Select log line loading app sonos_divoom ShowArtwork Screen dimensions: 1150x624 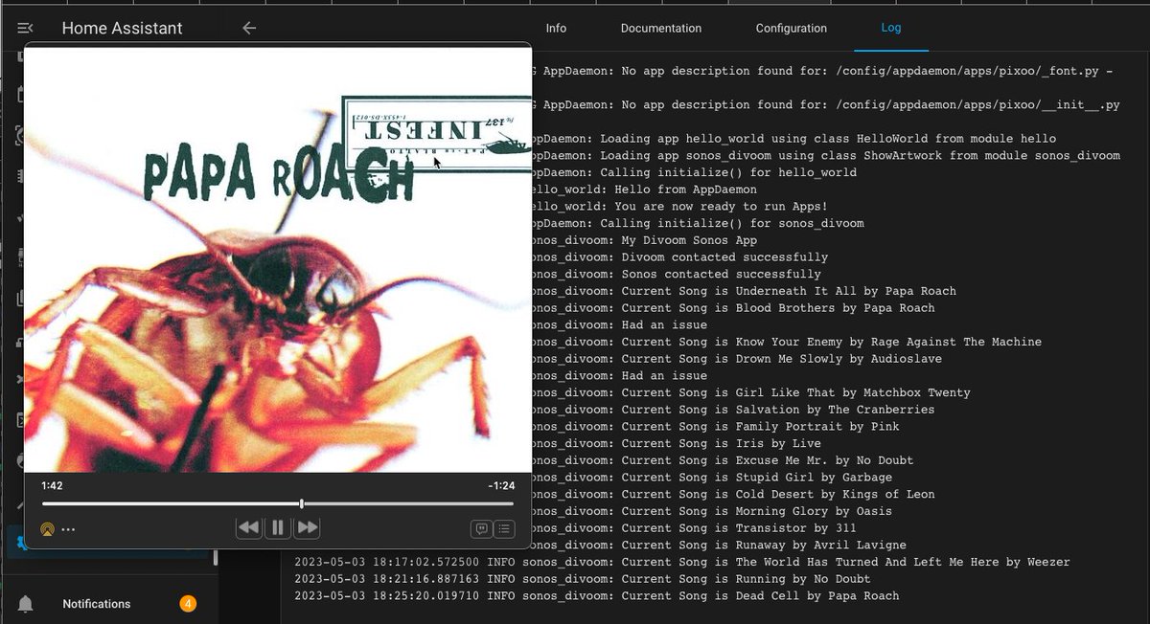click(x=826, y=156)
